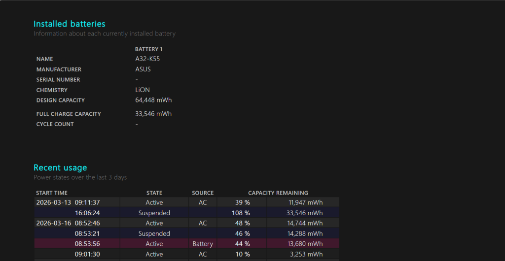The height and width of the screenshot is (261, 505).
Task: Click the STATE column header
Action: [x=154, y=193]
